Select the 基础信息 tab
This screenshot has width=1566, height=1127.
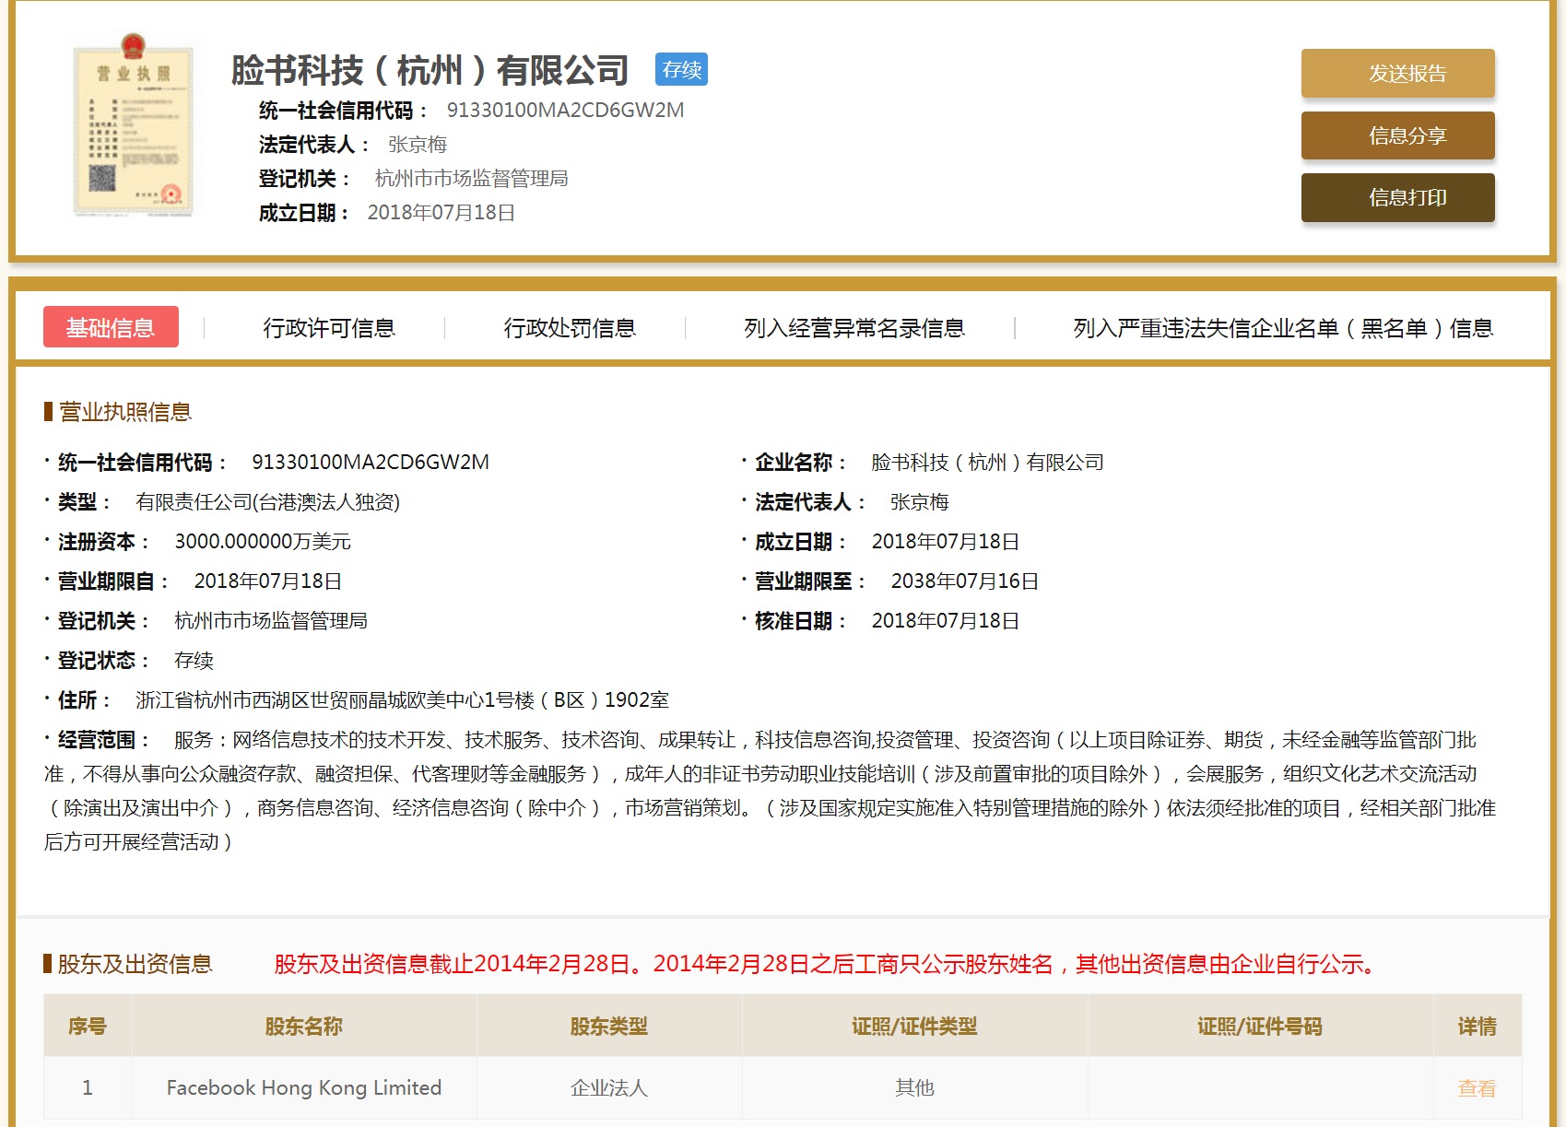click(111, 327)
